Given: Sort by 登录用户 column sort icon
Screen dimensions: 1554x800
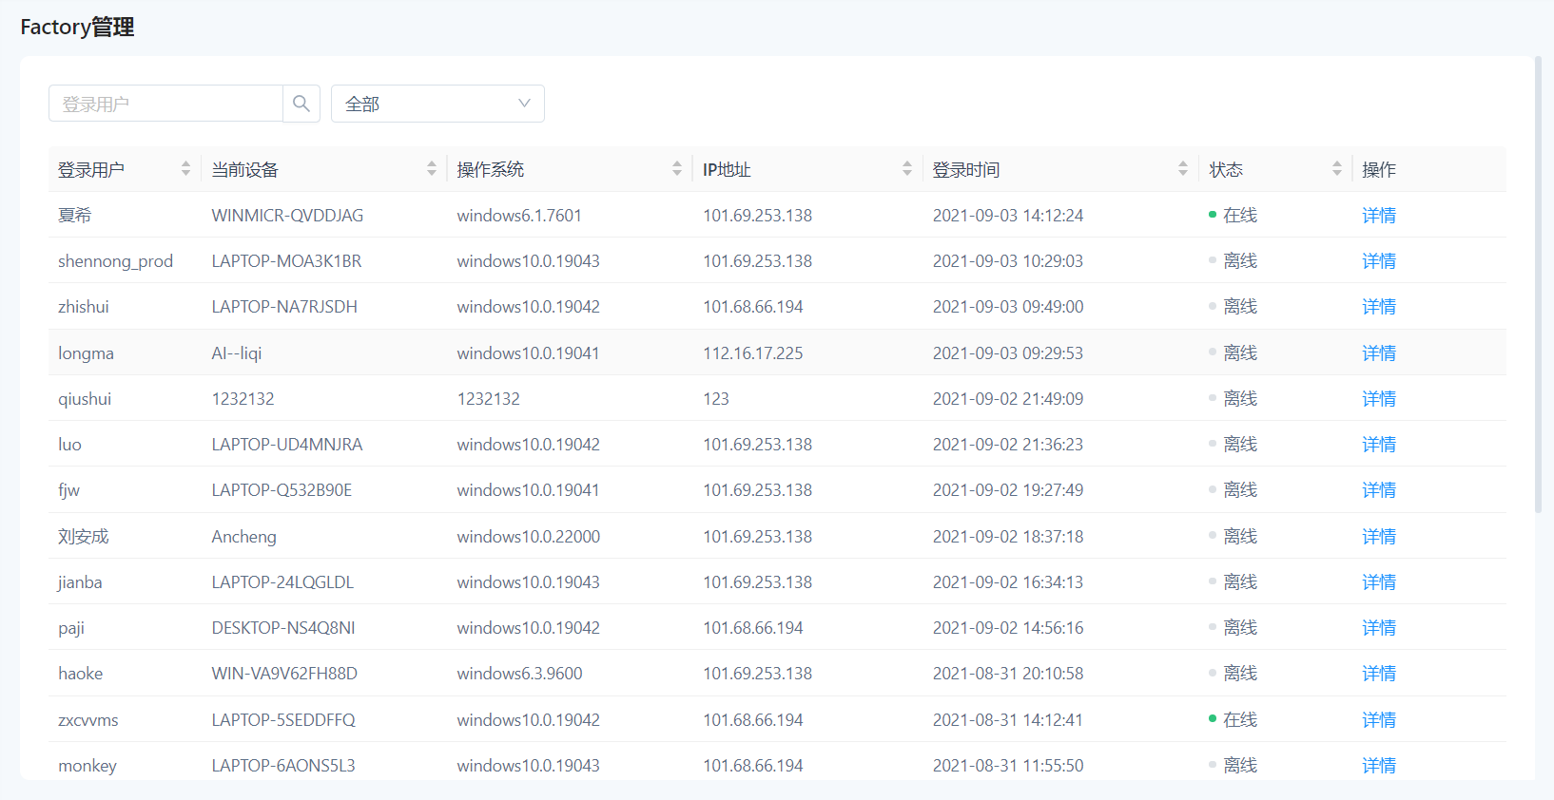Looking at the screenshot, I should pyautogui.click(x=185, y=169).
